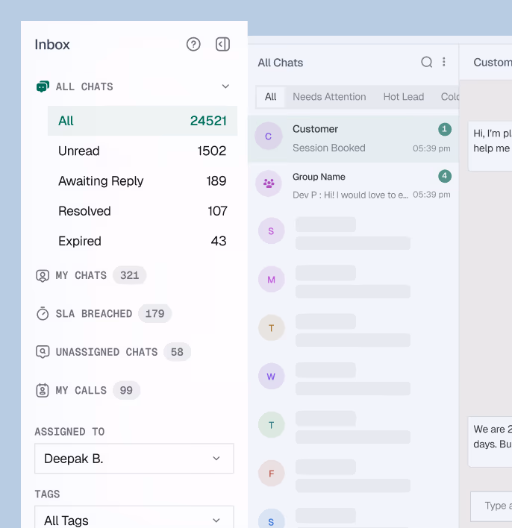Click the search icon in All Chats
Image resolution: width=512 pixels, height=528 pixels.
(427, 63)
